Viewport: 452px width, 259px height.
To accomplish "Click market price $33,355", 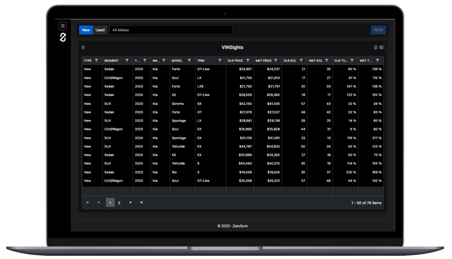I will [x=273, y=155].
